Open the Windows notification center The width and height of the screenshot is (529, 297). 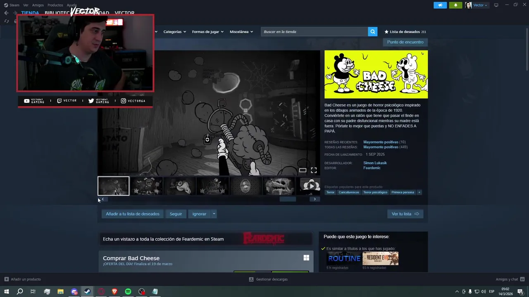(521, 292)
